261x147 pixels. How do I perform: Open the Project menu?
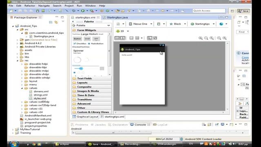(x=69, y=6)
